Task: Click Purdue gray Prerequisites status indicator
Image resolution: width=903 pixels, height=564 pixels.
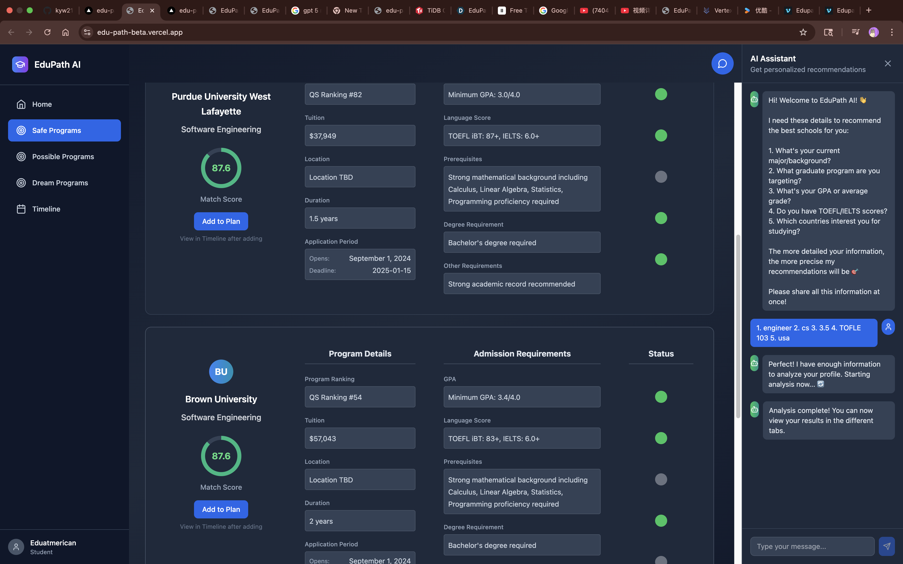Action: tap(661, 177)
